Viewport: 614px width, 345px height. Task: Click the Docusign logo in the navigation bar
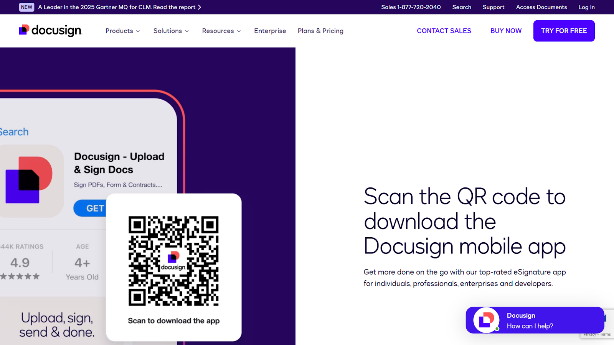tap(50, 31)
